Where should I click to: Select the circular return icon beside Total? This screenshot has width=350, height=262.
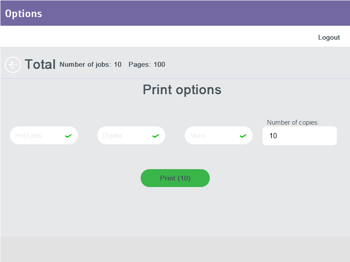pyautogui.click(x=13, y=65)
